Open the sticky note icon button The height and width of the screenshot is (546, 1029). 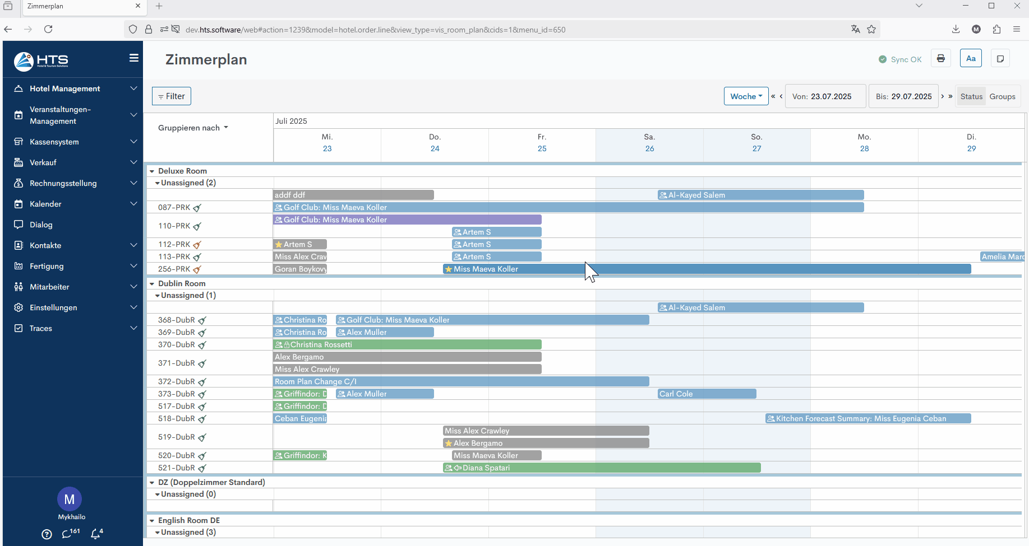point(1000,59)
